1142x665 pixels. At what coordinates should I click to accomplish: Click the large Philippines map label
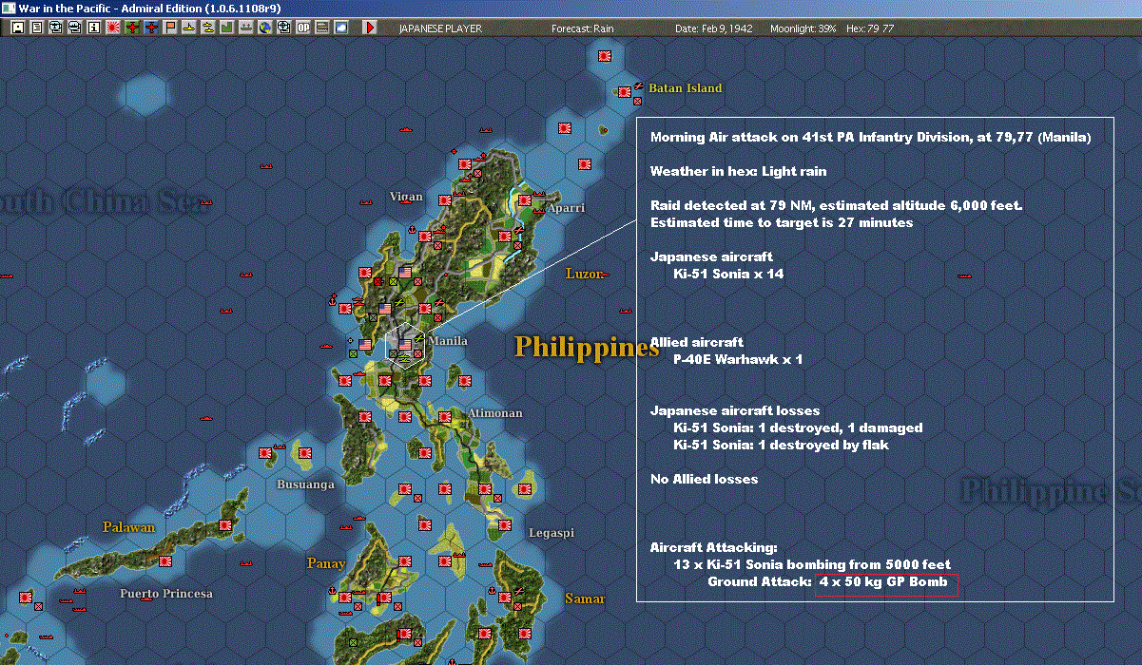(587, 347)
